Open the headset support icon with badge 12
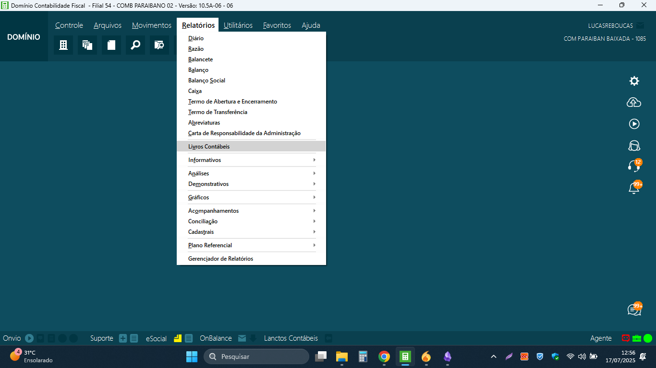The height and width of the screenshot is (368, 656). pos(634,166)
